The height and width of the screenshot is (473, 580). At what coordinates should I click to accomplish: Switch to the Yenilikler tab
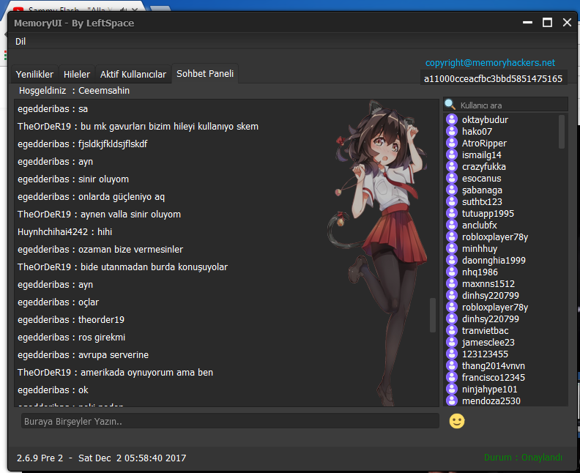coord(34,74)
